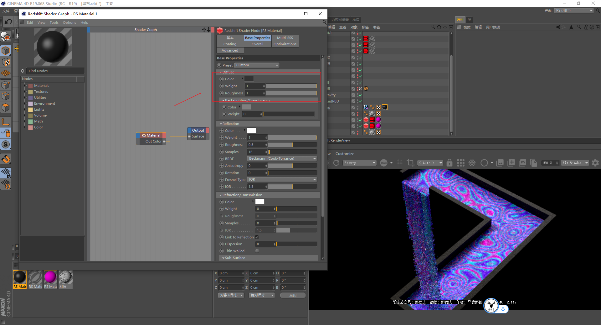Click the refresh render icon in RenderView
Image resolution: width=601 pixels, height=325 pixels.
pos(336,163)
